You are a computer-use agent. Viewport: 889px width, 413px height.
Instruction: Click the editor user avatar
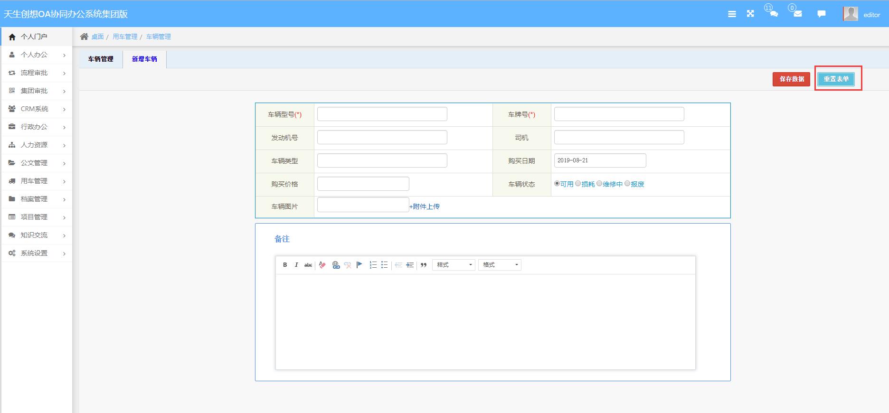[851, 14]
